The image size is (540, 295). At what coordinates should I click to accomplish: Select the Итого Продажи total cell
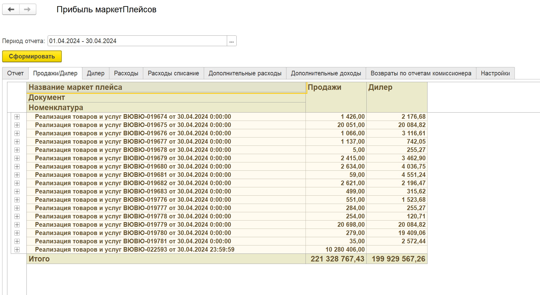click(337, 259)
